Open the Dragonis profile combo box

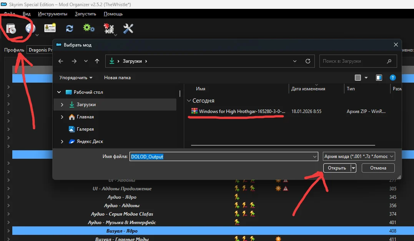(40, 50)
